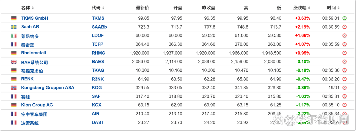Image resolution: width=356 pixels, height=133 pixels.
Task: Sort the table by 名称 column
Action: [28, 8]
